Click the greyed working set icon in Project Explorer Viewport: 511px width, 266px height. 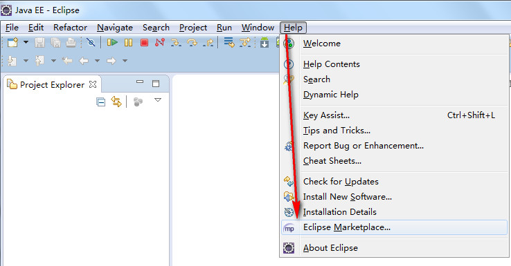[x=138, y=102]
